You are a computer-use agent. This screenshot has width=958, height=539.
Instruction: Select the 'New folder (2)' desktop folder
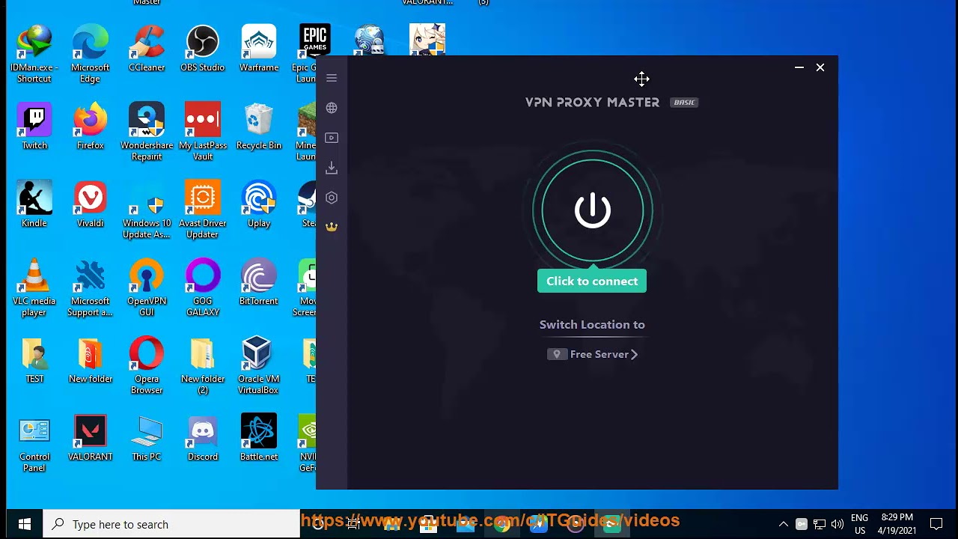pyautogui.click(x=203, y=365)
